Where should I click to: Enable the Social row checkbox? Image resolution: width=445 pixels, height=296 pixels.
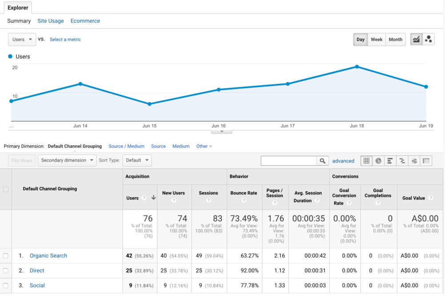pos(6,286)
